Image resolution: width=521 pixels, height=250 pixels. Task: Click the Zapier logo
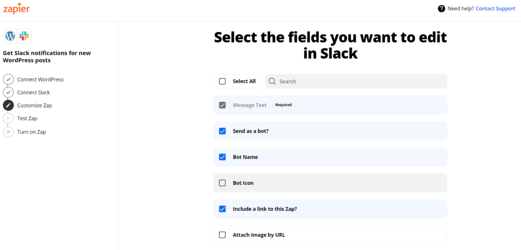coord(16,8)
